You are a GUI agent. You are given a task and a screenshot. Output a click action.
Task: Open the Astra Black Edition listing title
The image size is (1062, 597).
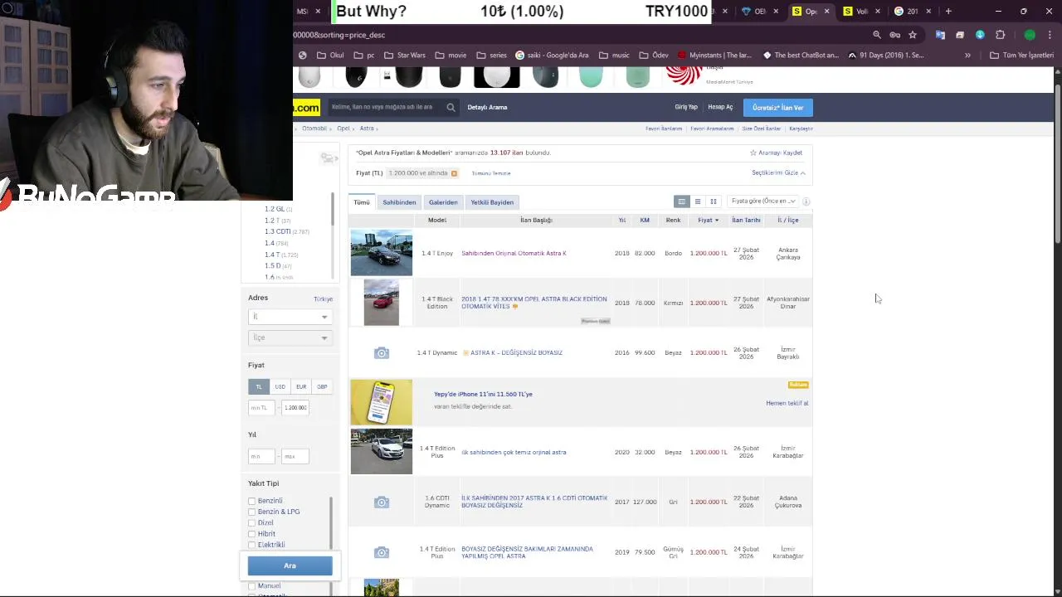533,303
